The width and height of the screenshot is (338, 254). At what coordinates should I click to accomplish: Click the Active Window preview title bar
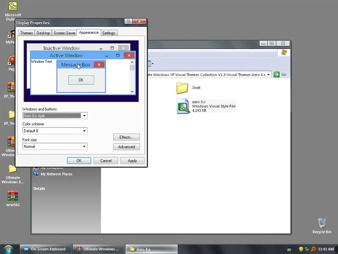pos(66,55)
